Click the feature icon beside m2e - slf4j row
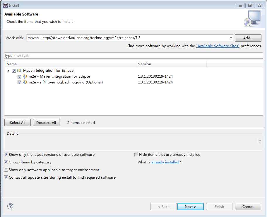The image size is (267, 217). 25,82
